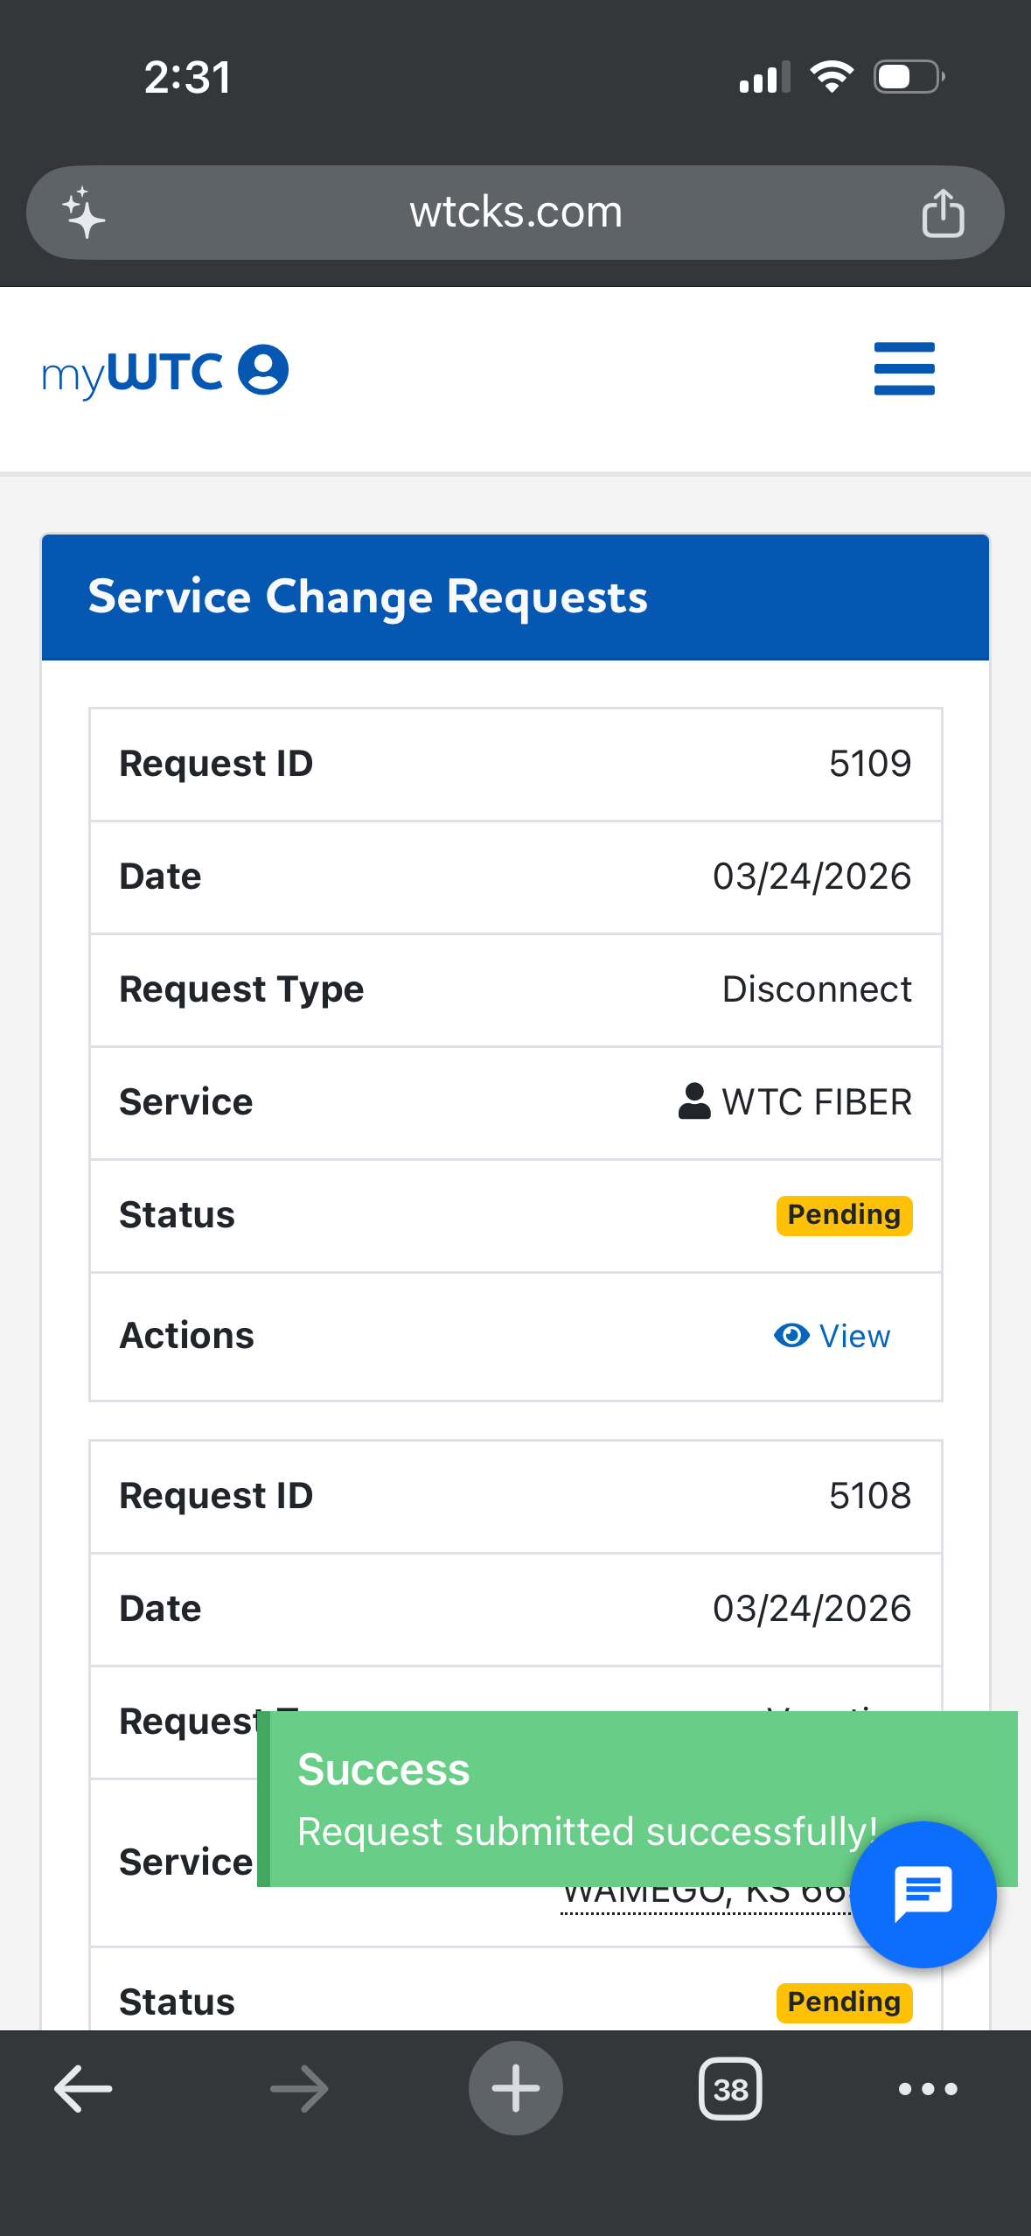The width and height of the screenshot is (1031, 2236).
Task: Tap the forward arrow in browser toolbar
Action: pyautogui.click(x=299, y=2088)
